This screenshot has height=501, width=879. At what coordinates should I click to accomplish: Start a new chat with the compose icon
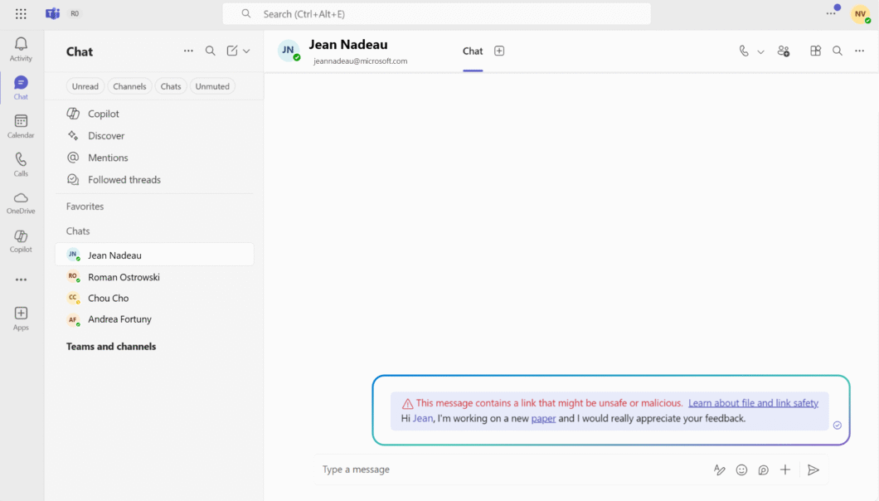233,51
